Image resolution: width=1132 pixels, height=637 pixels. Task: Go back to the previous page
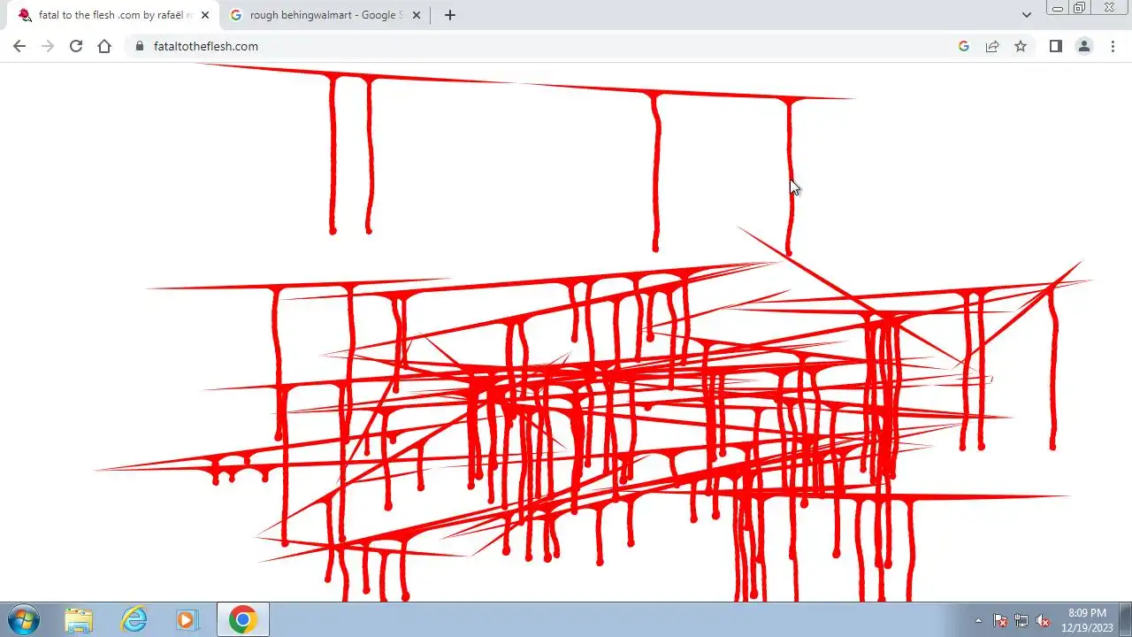pyautogui.click(x=19, y=46)
